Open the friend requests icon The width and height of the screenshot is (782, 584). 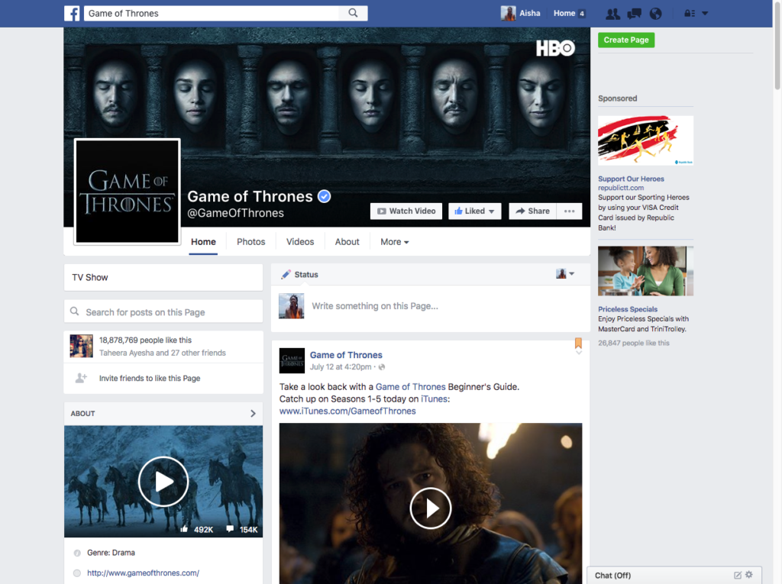(x=612, y=14)
